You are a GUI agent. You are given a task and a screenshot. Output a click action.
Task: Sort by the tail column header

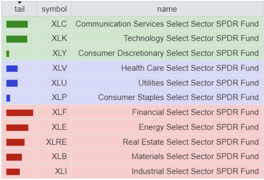[20, 10]
